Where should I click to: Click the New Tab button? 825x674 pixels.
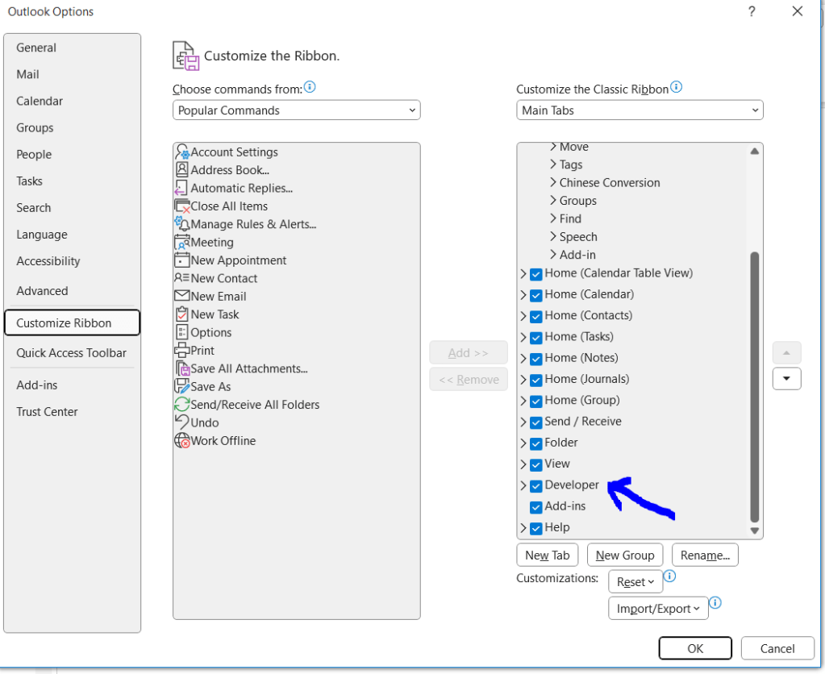pyautogui.click(x=547, y=555)
